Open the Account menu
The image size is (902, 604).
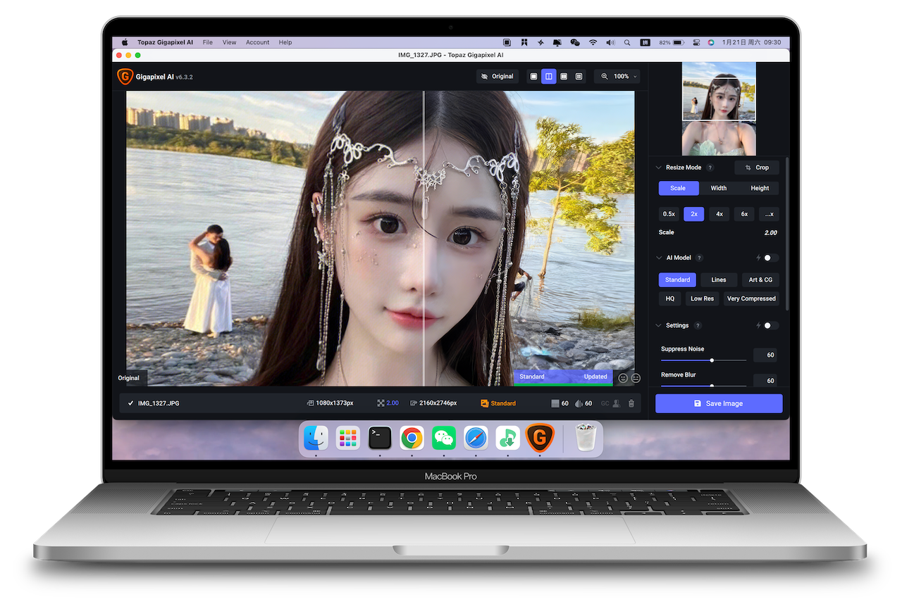tap(258, 42)
